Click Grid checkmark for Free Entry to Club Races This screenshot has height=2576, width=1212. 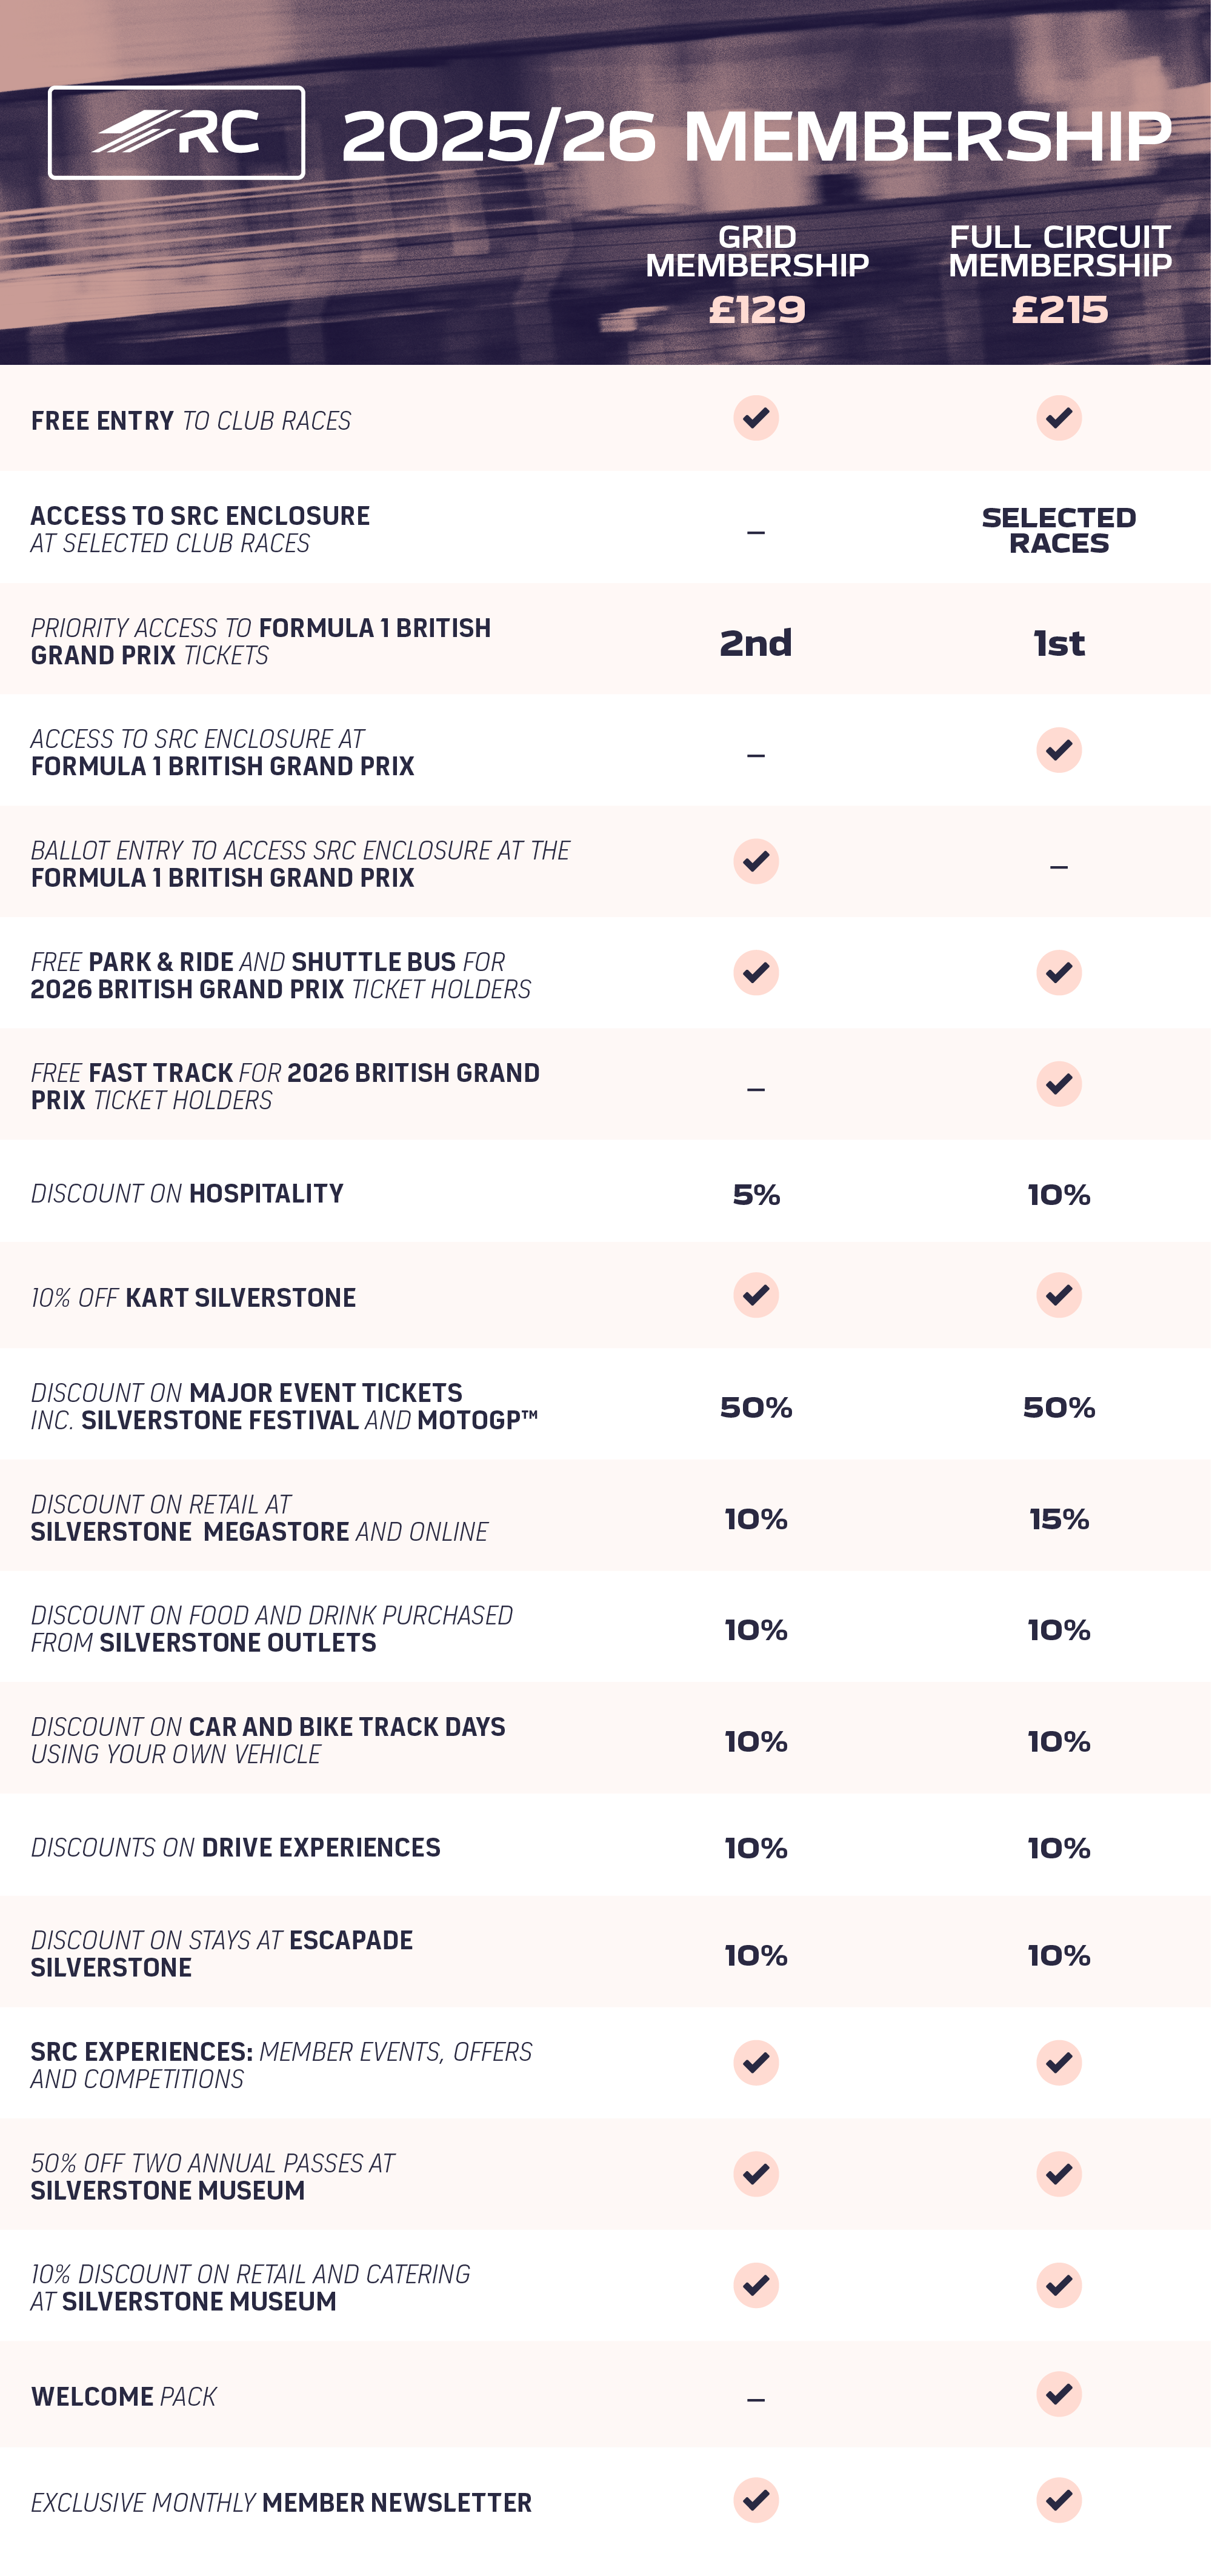pyautogui.click(x=756, y=418)
